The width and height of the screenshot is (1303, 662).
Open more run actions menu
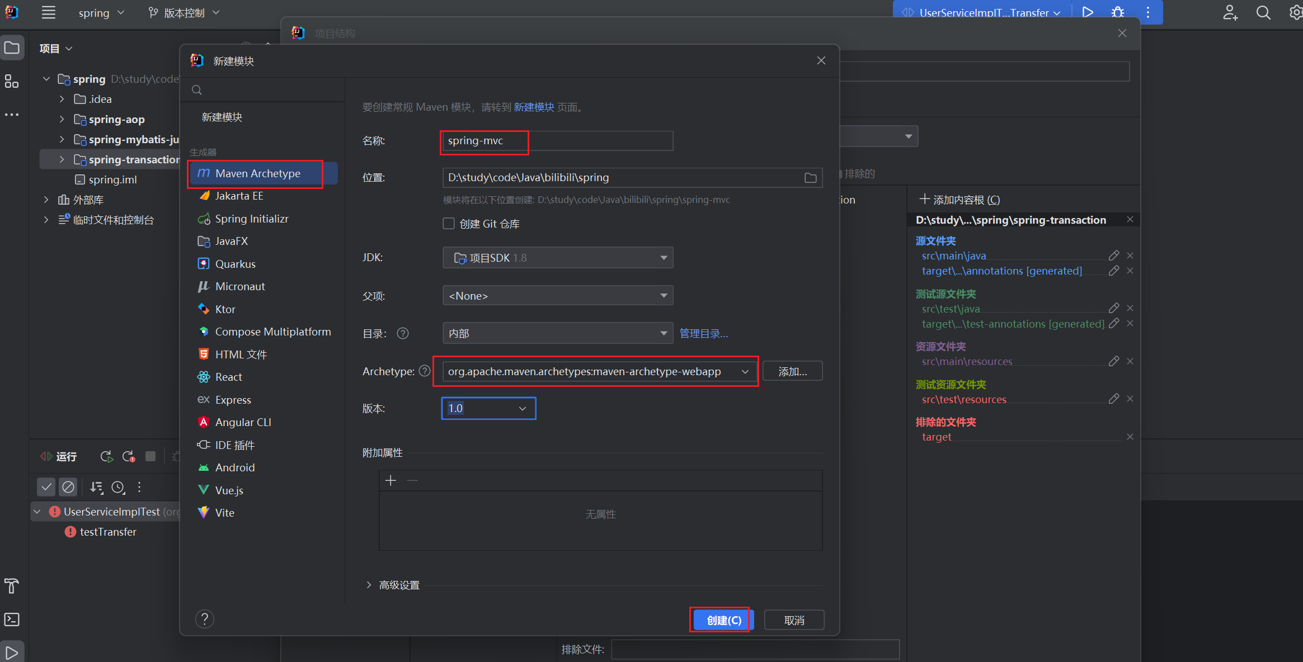tap(1148, 12)
